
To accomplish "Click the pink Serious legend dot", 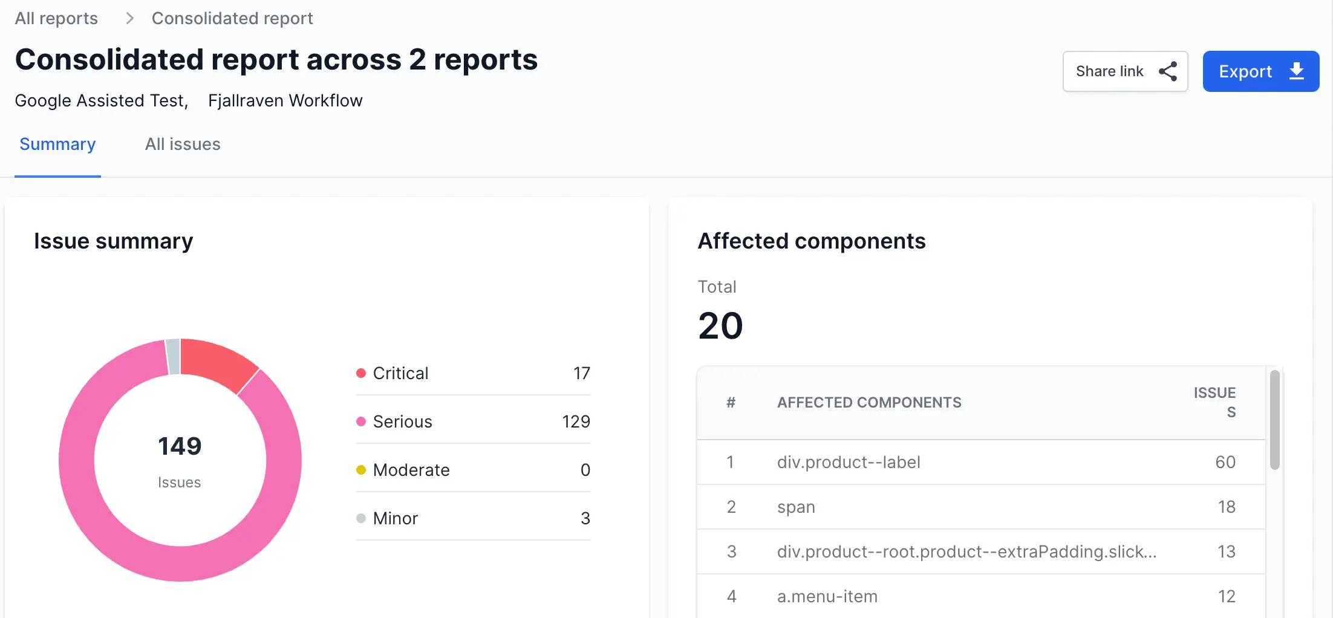I will 361,421.
